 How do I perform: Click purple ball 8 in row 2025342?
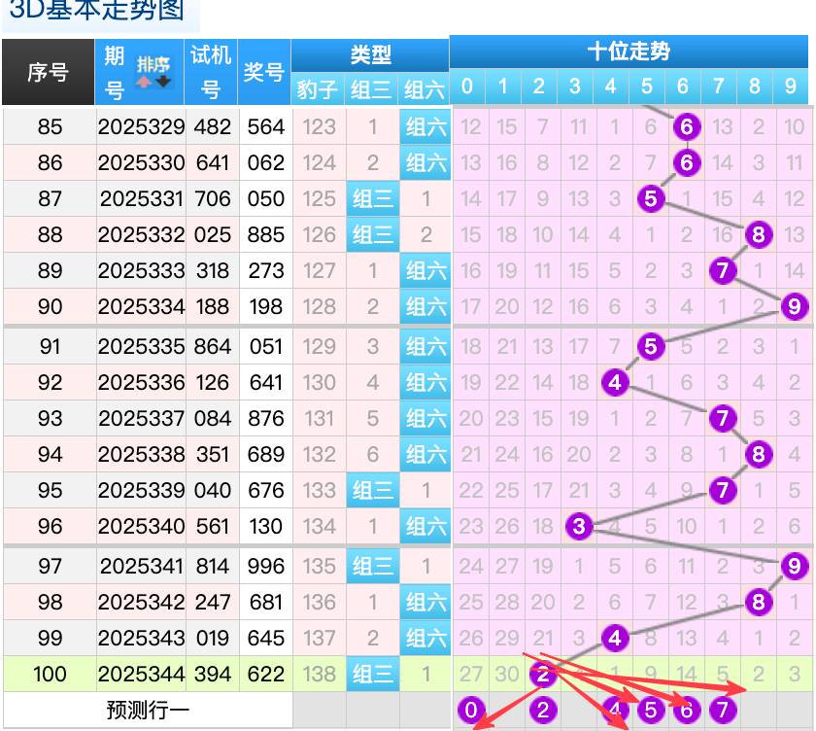(759, 602)
